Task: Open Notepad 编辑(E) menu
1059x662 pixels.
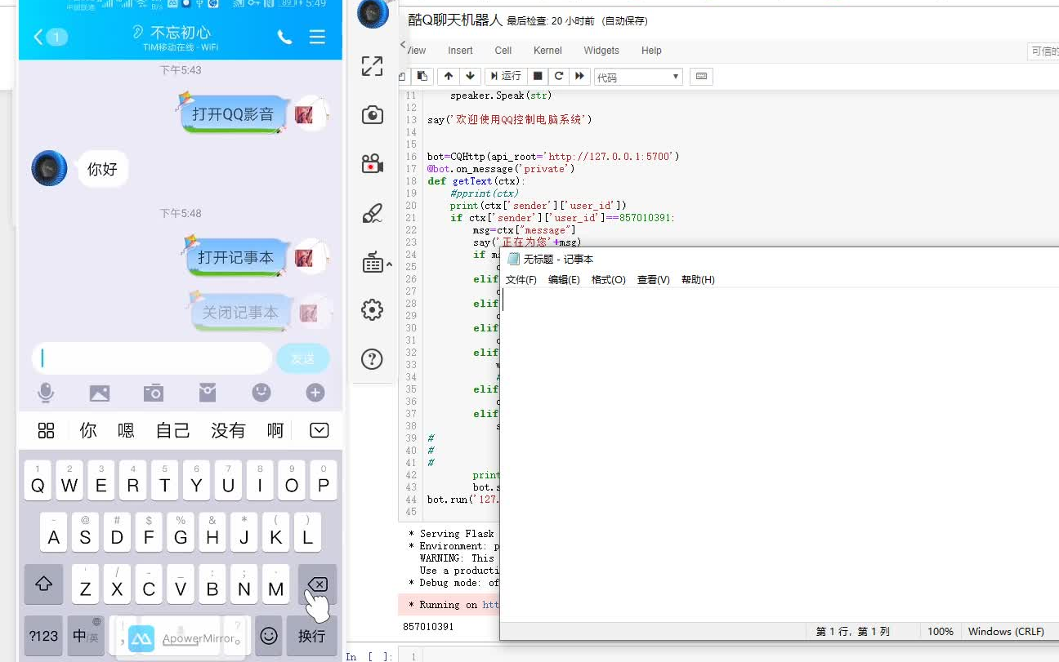Action: 564,280
